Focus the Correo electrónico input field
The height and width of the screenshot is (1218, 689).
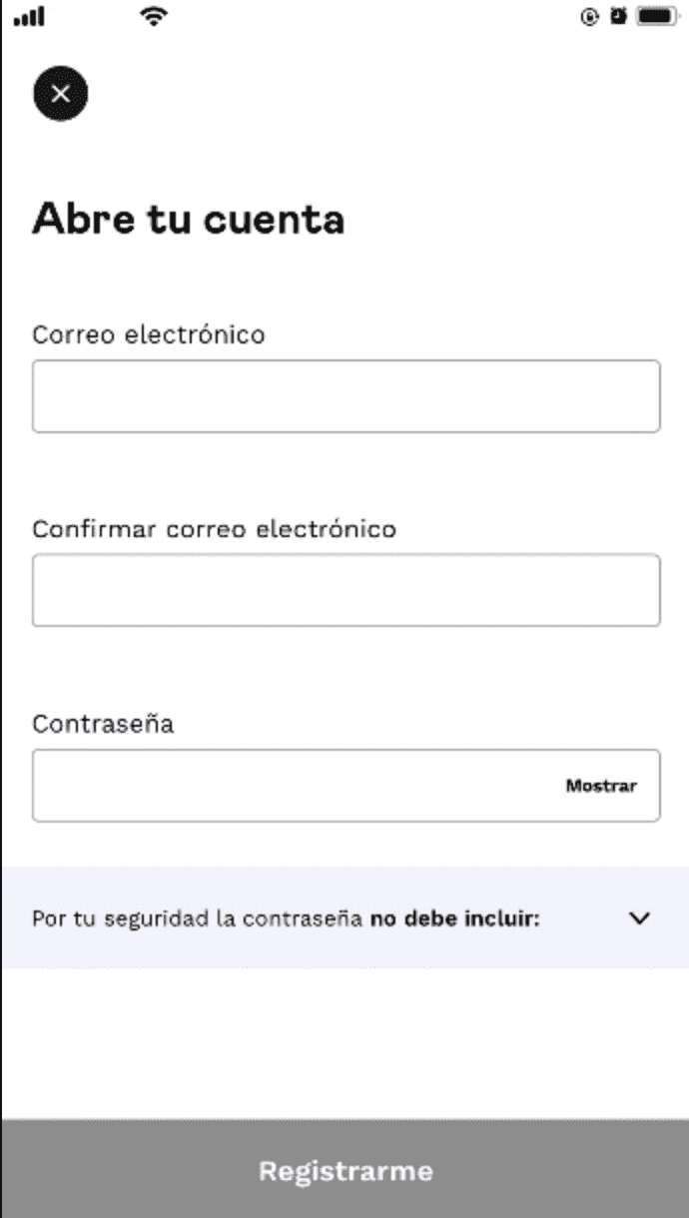point(345,396)
